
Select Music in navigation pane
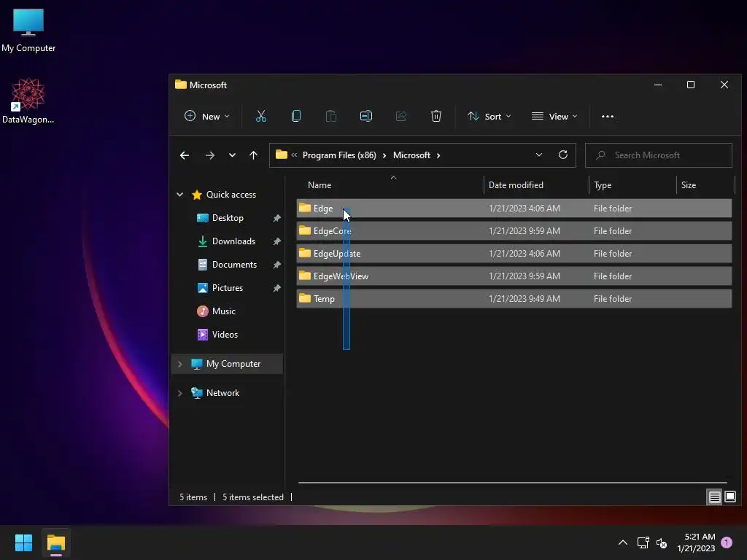point(223,311)
